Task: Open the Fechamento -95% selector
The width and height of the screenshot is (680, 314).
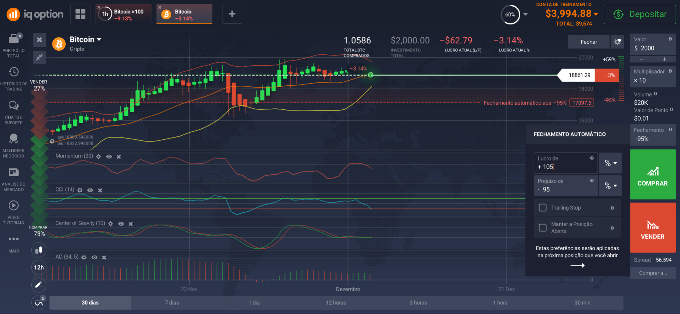Action: [x=653, y=135]
